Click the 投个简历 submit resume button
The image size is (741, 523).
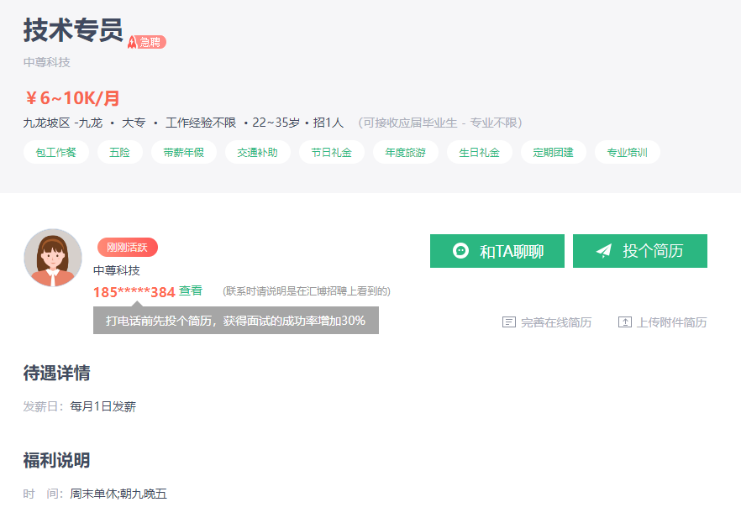[x=640, y=251]
